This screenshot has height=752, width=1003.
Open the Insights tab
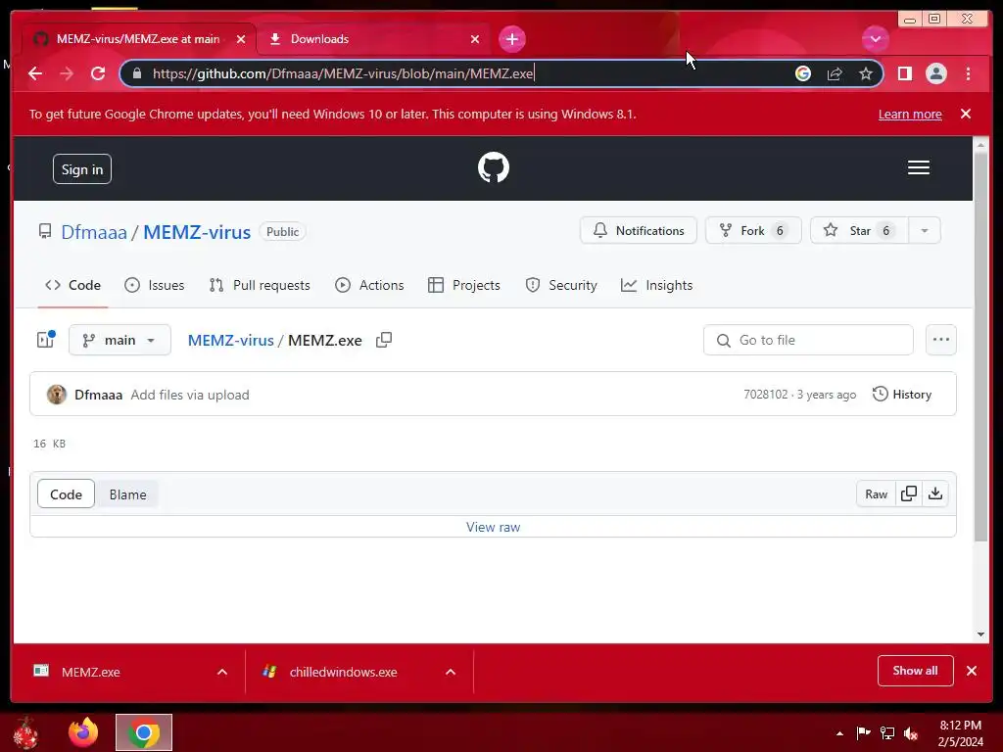[656, 285]
